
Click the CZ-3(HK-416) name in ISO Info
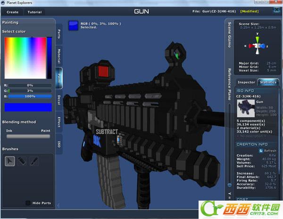[x=249, y=96]
